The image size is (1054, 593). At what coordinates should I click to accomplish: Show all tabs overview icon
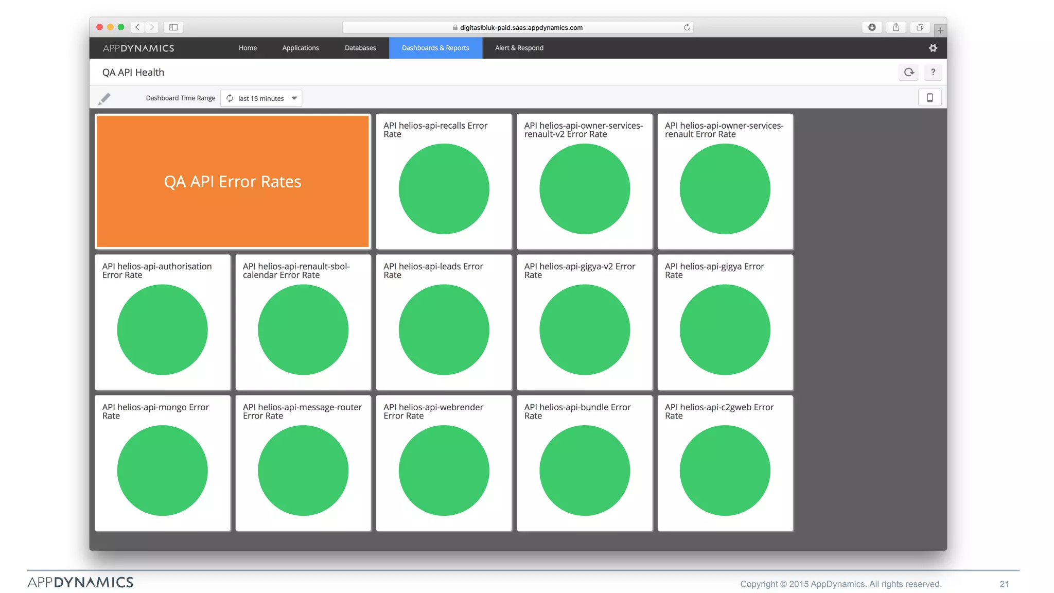(920, 27)
